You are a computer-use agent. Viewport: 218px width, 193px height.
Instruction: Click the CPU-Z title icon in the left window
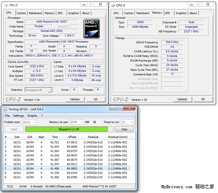pos(6,6)
